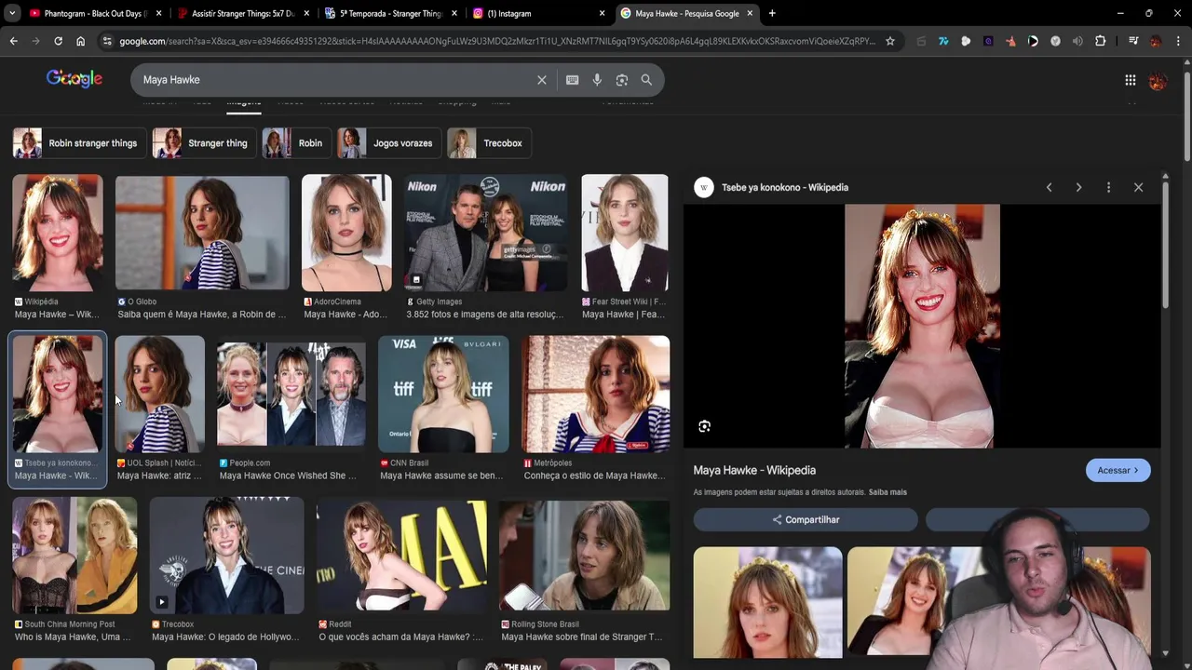
Task: Open the tab search dropdown chevron
Action: [x=13, y=13]
